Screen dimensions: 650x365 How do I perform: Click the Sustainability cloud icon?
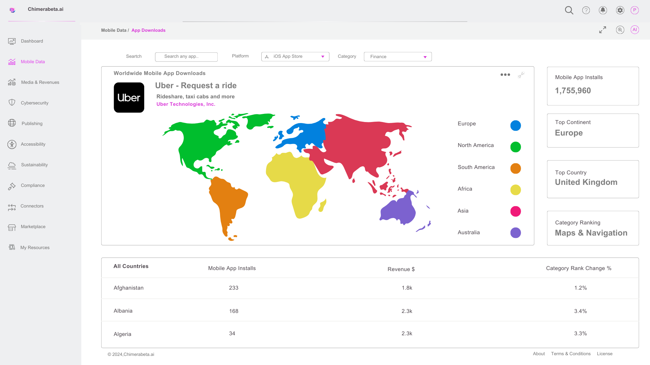coord(12,165)
